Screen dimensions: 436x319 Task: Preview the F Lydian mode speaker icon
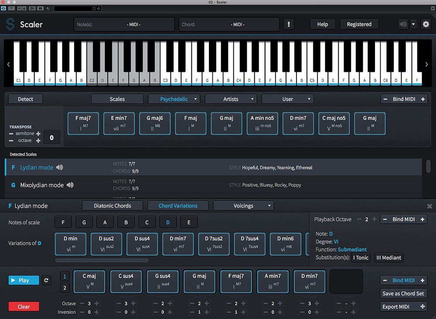pyautogui.click(x=60, y=168)
